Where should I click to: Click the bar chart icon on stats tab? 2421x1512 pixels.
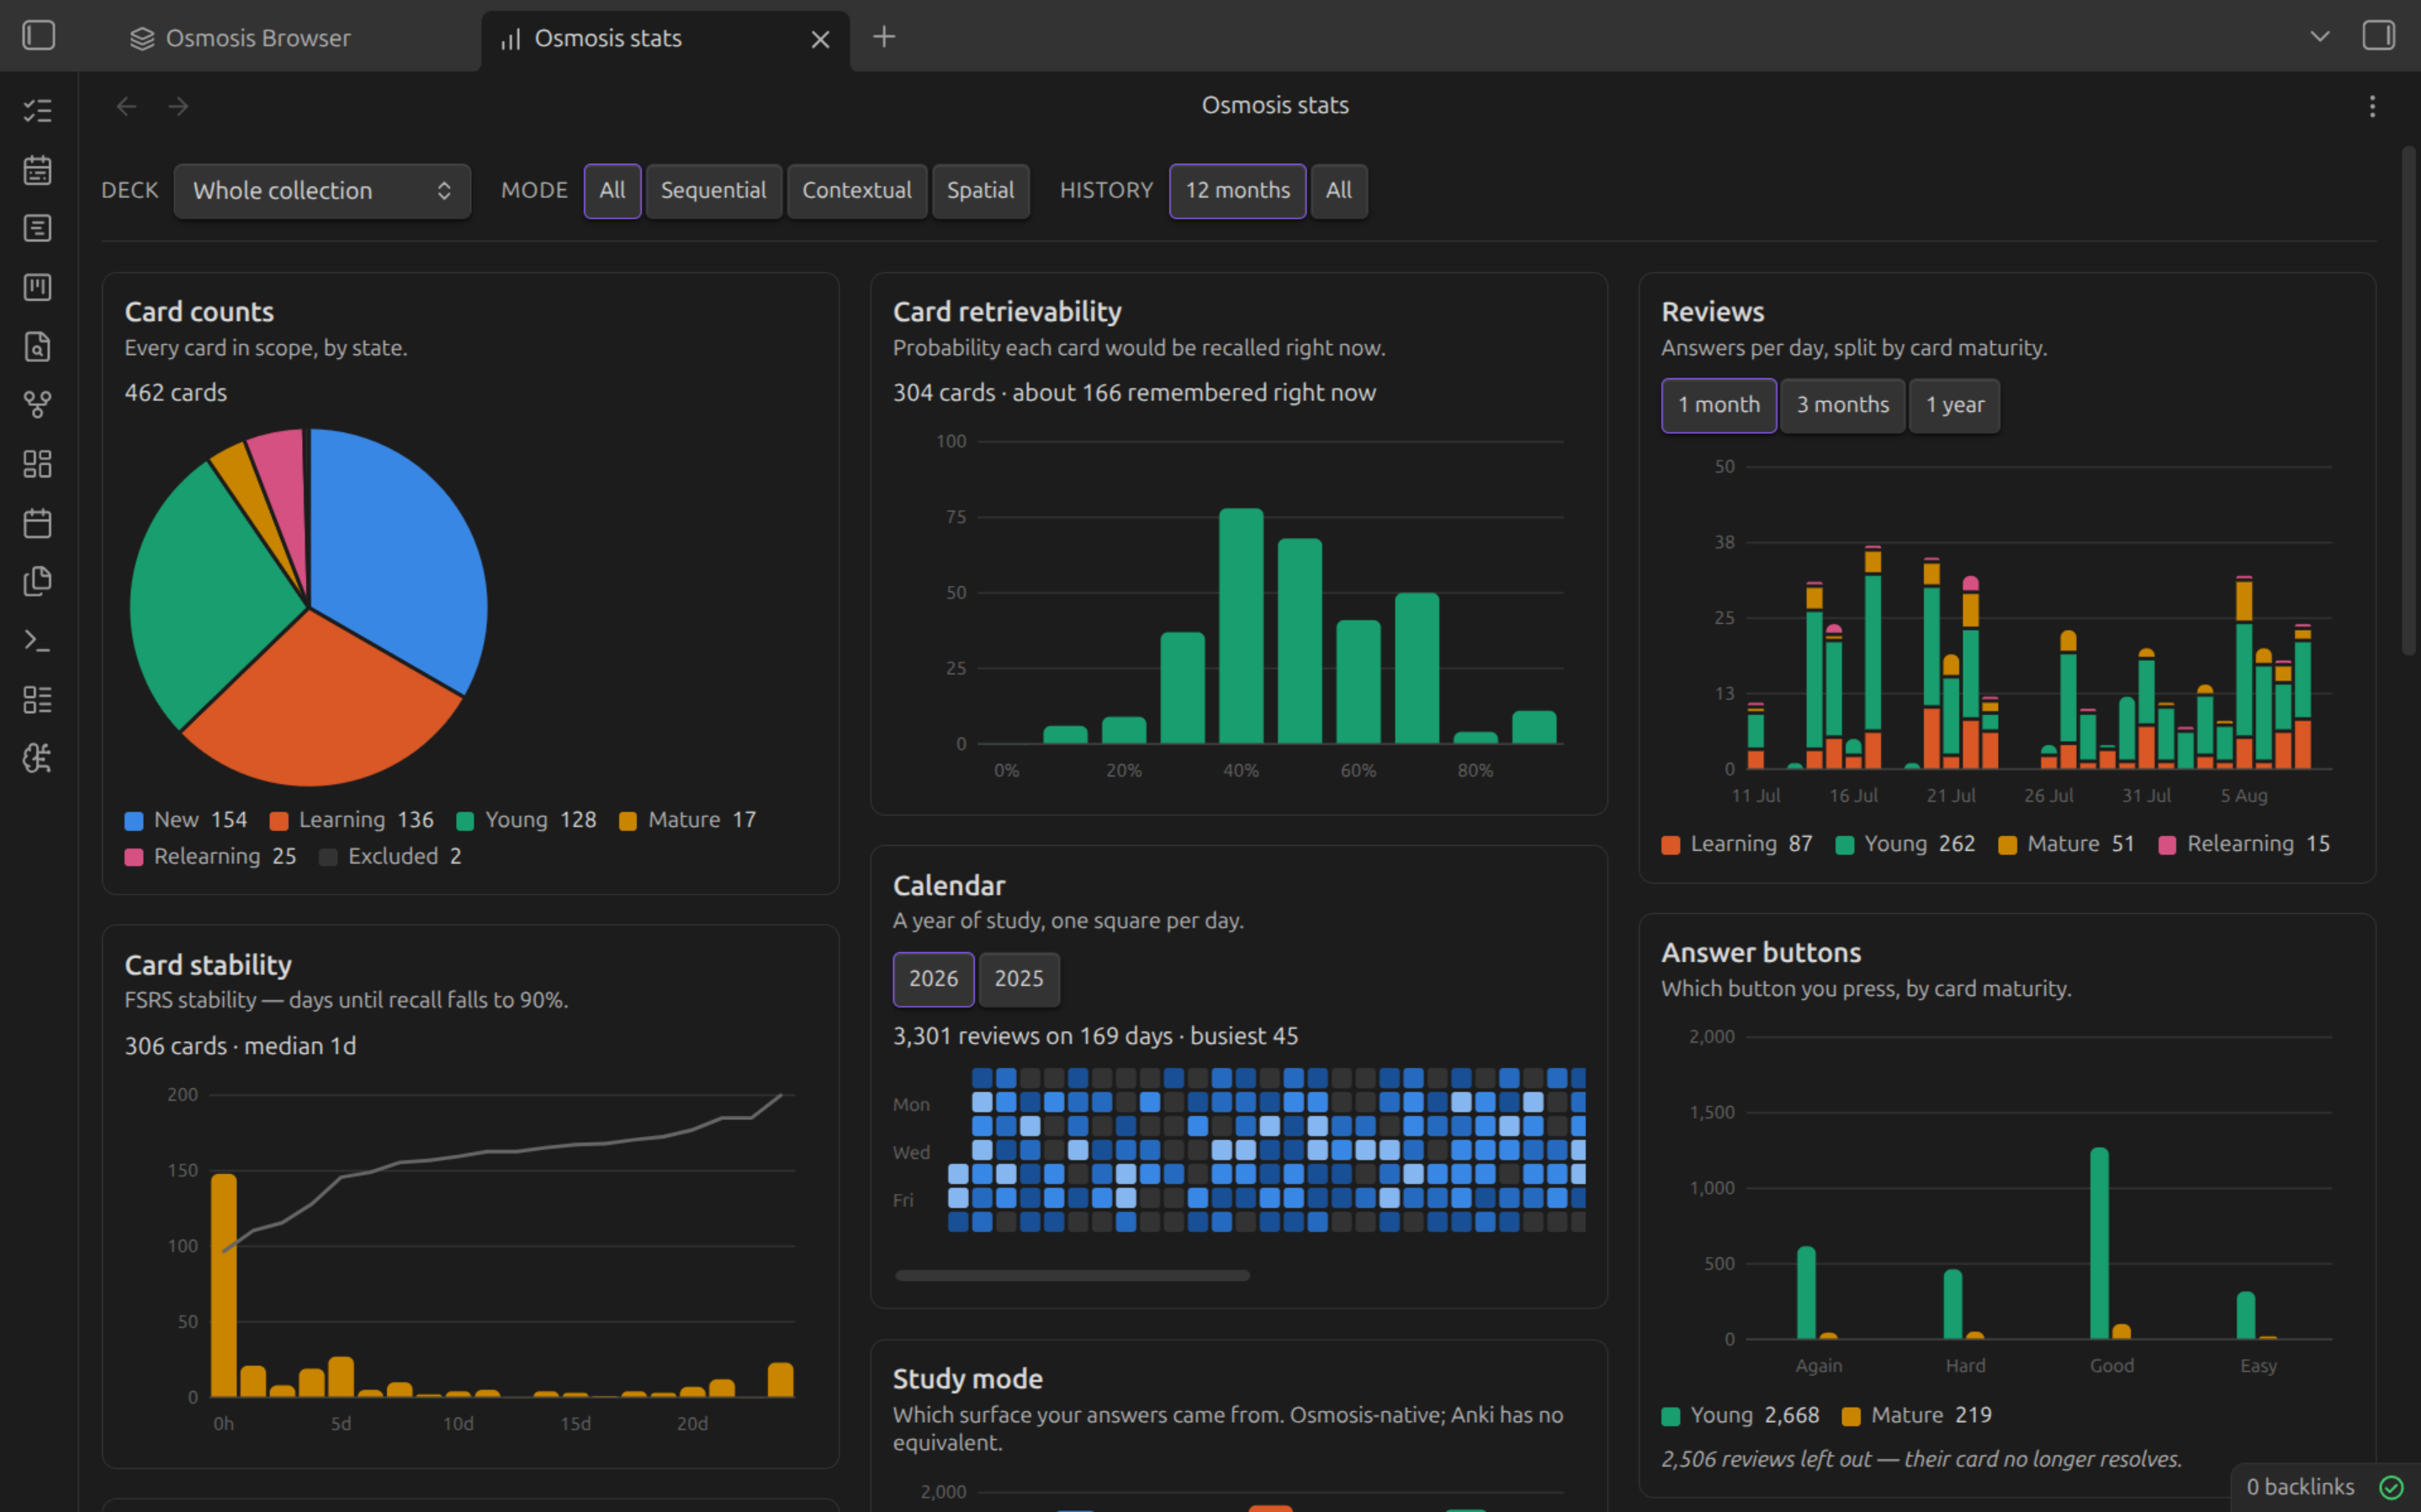[x=511, y=39]
